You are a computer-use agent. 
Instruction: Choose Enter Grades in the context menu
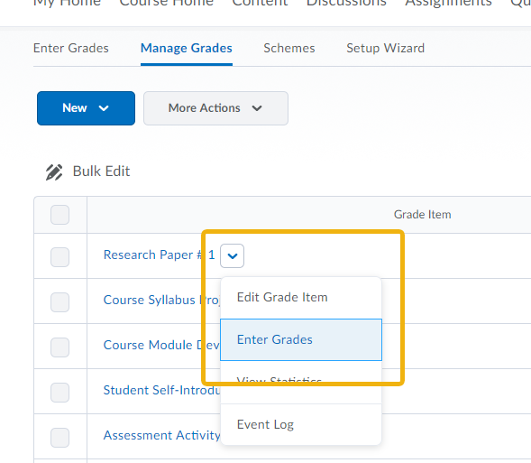(x=301, y=339)
